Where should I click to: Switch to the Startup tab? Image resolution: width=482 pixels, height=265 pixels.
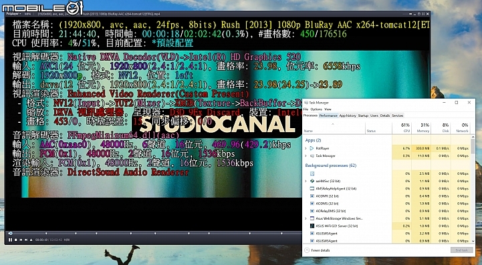363,115
